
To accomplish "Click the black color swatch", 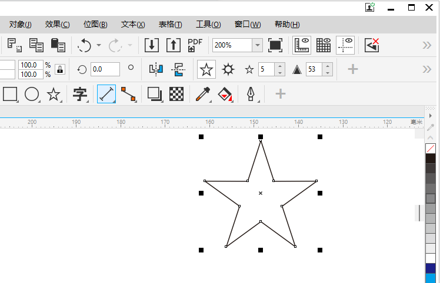I will 431,159.
